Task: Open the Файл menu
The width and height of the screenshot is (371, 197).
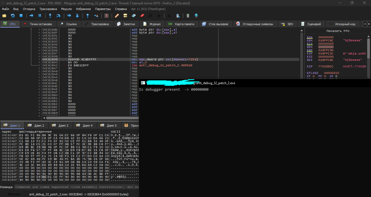Action: 5,9
